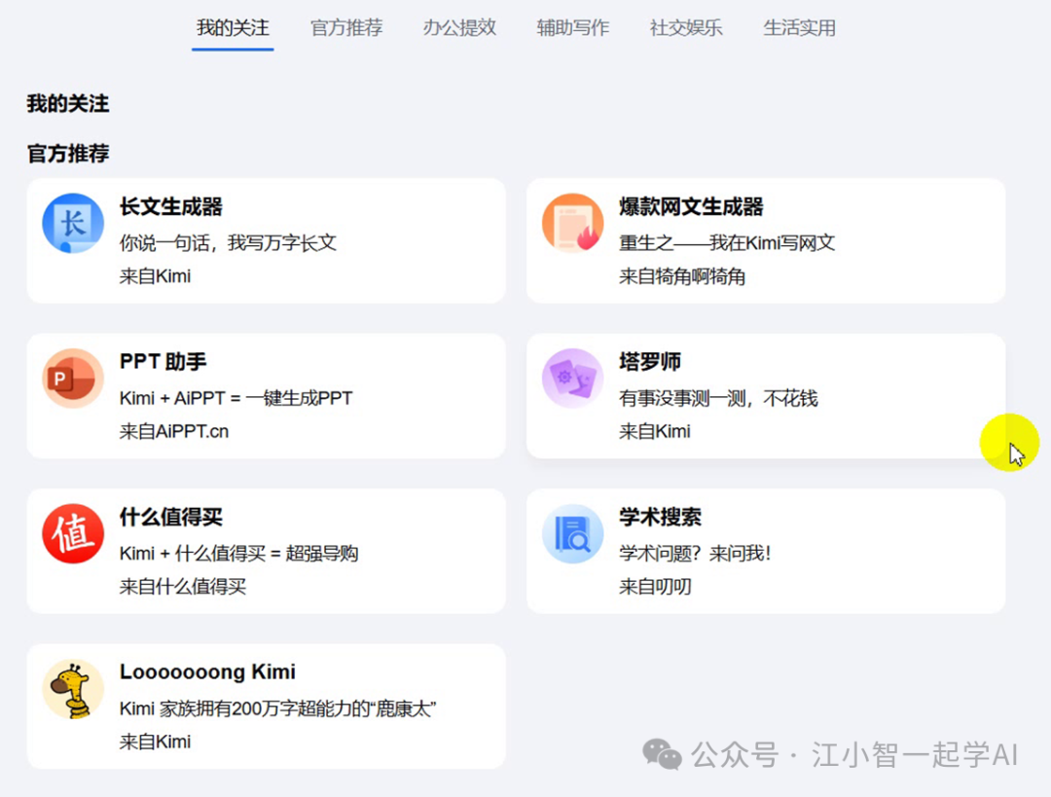Select the PPT 助手 PowerPoint icon
Viewport: 1051px width, 797px height.
(73, 378)
